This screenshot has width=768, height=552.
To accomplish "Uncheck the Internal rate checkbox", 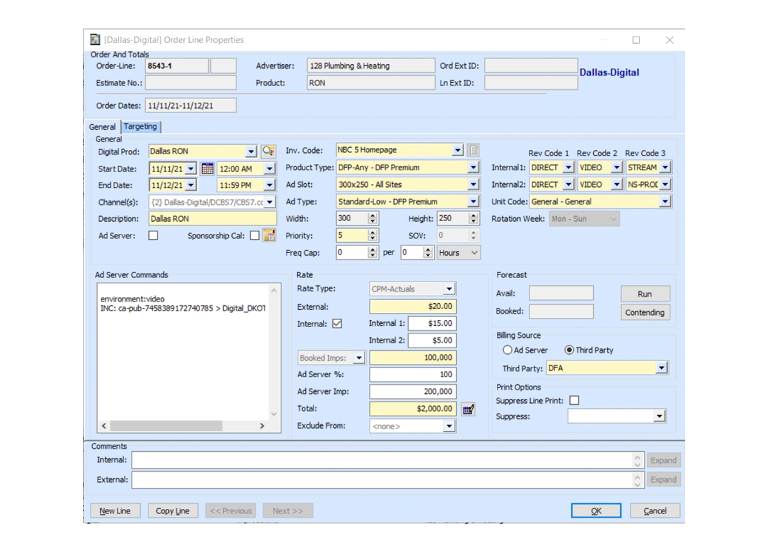I will (x=337, y=324).
